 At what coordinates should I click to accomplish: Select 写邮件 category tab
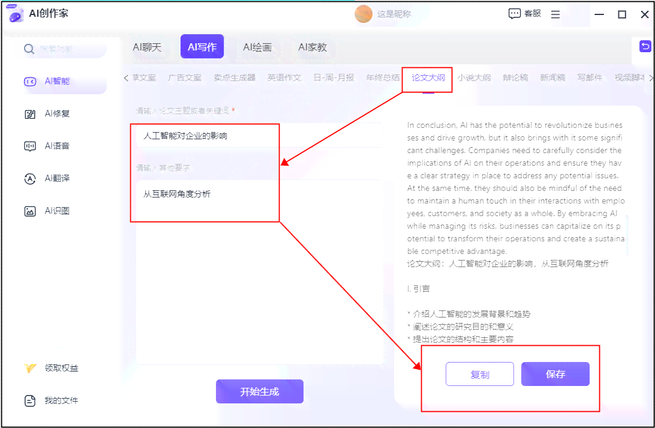tap(590, 78)
